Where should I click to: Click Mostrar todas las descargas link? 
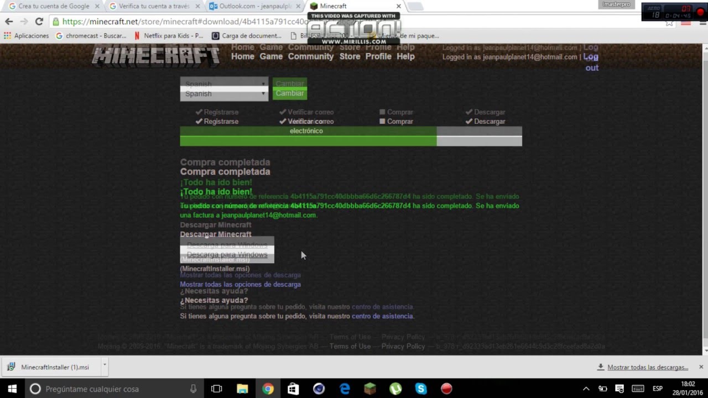pyautogui.click(x=647, y=367)
